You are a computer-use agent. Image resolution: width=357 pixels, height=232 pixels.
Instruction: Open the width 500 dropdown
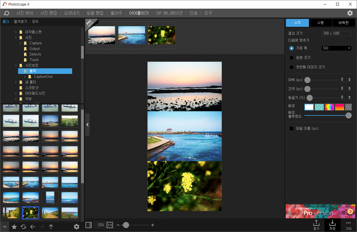336,48
